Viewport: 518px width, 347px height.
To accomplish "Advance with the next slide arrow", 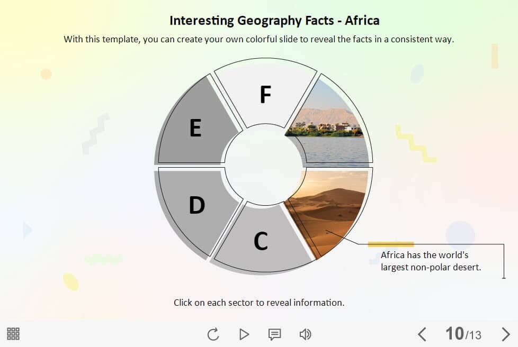I will pos(505,334).
